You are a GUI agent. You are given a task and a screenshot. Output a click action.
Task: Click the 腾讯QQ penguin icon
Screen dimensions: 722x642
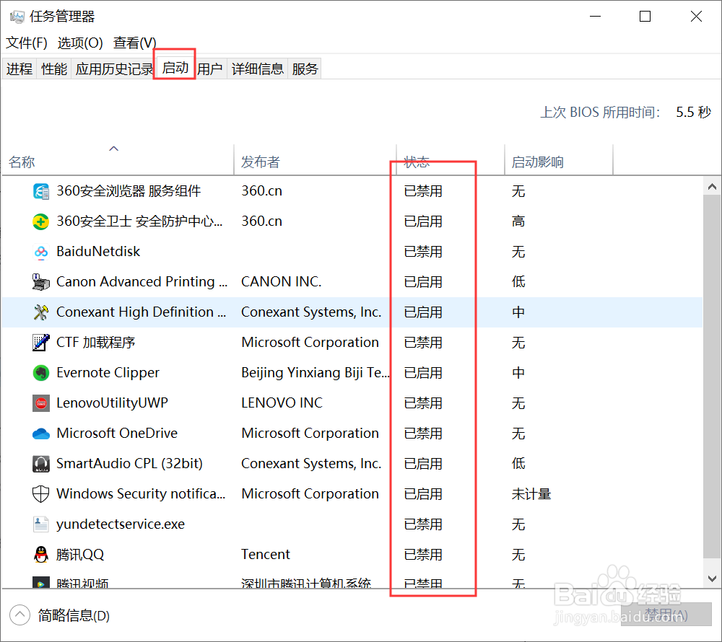[41, 555]
